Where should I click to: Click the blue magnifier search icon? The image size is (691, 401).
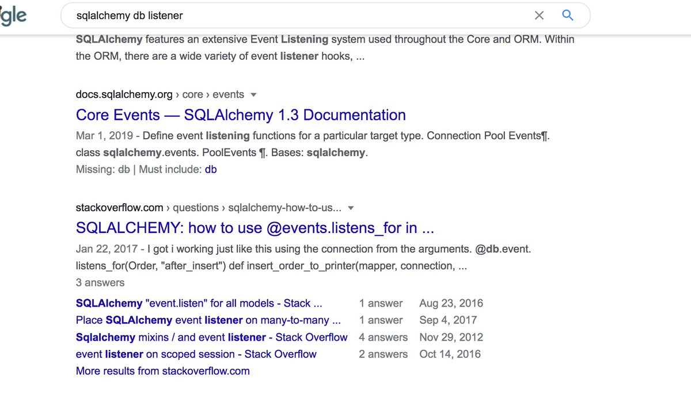[x=568, y=16]
